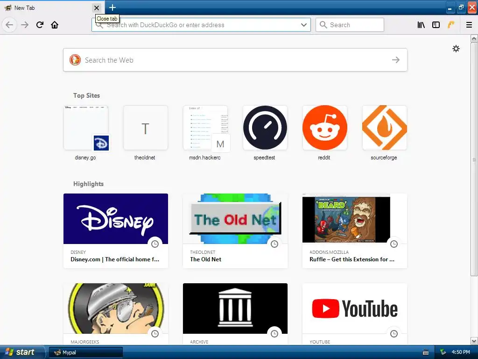Open the home page icon
The height and width of the screenshot is (359, 478).
click(x=55, y=25)
